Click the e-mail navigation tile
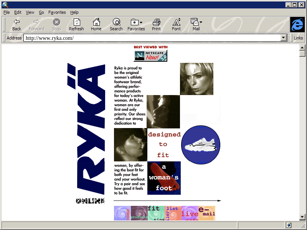This screenshot has width=307, height=230. click(207, 213)
